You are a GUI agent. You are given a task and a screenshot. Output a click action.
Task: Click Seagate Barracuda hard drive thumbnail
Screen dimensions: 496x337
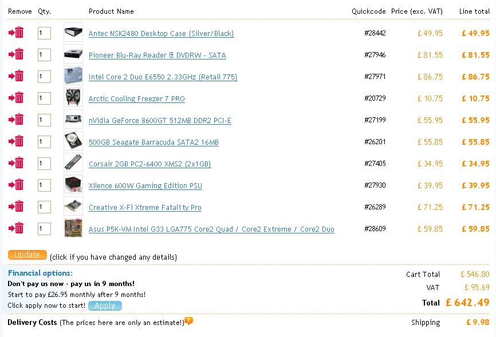point(73,141)
